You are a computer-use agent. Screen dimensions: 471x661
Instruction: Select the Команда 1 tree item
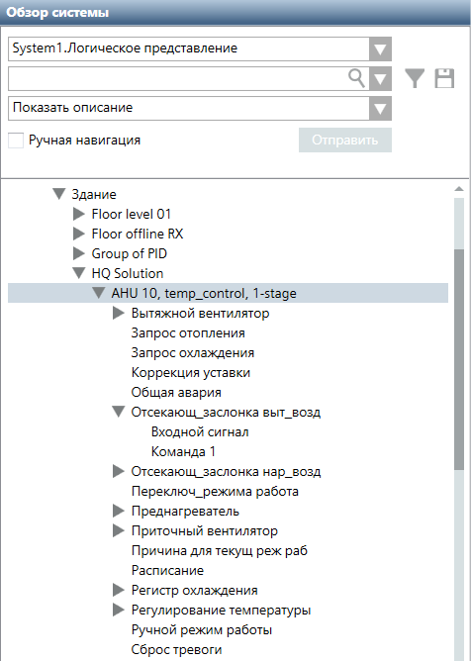[183, 451]
